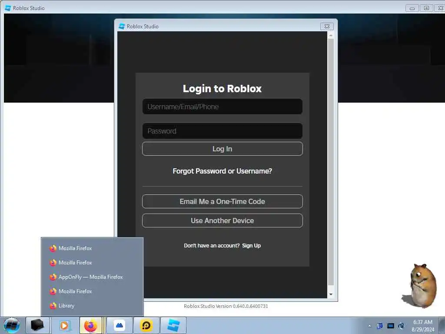Close the Roblox Studio login dialog
Image resolution: width=445 pixels, height=334 pixels.
pyautogui.click(x=327, y=27)
